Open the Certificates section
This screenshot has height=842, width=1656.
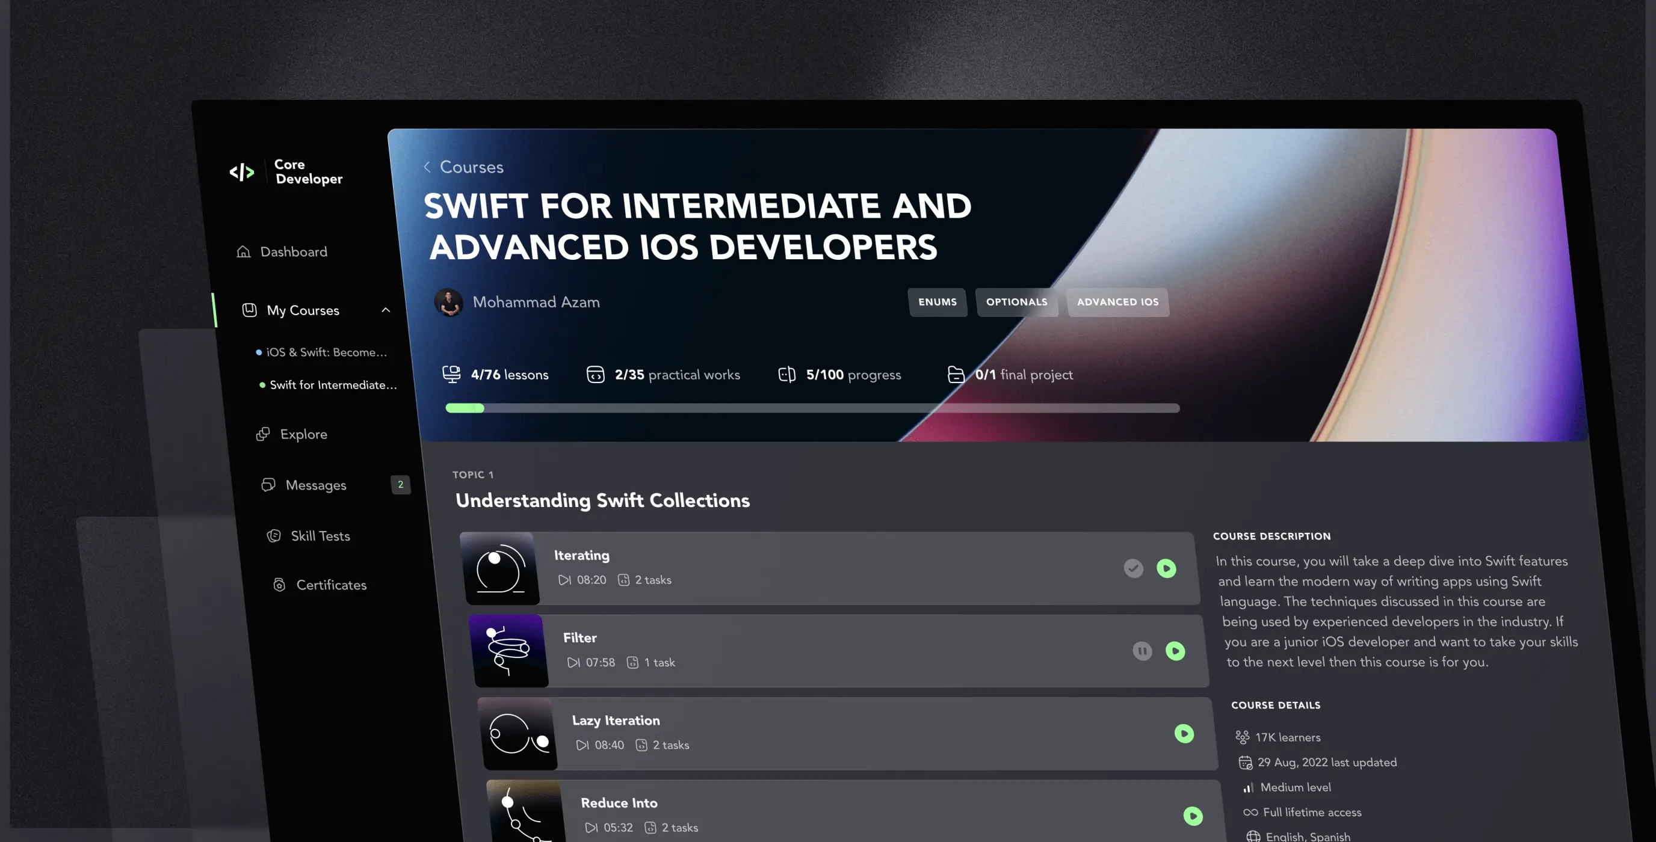(x=330, y=584)
